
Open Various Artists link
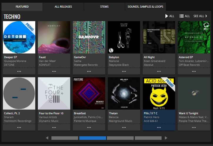[x=48, y=117]
